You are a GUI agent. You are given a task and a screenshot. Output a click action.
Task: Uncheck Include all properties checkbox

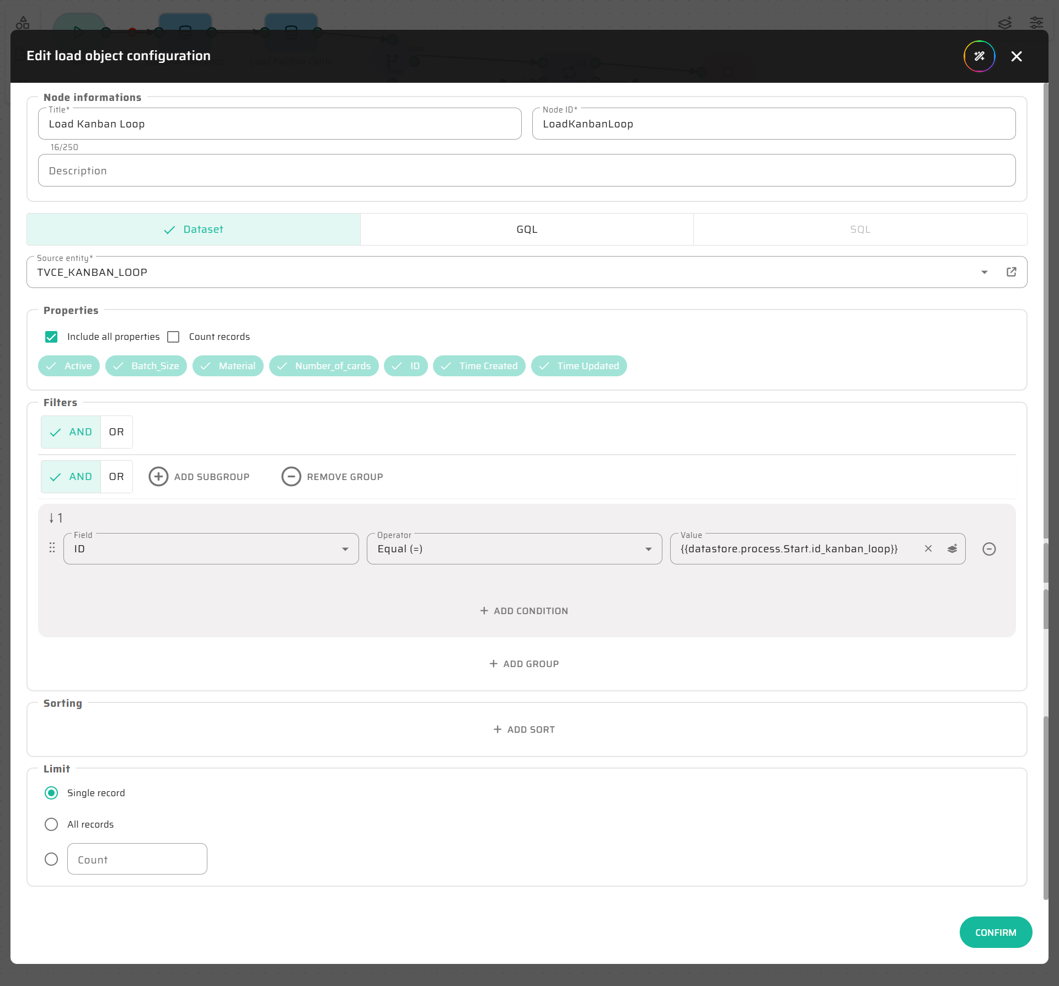click(x=51, y=337)
